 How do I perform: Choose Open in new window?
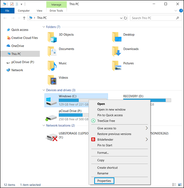pos(111,110)
